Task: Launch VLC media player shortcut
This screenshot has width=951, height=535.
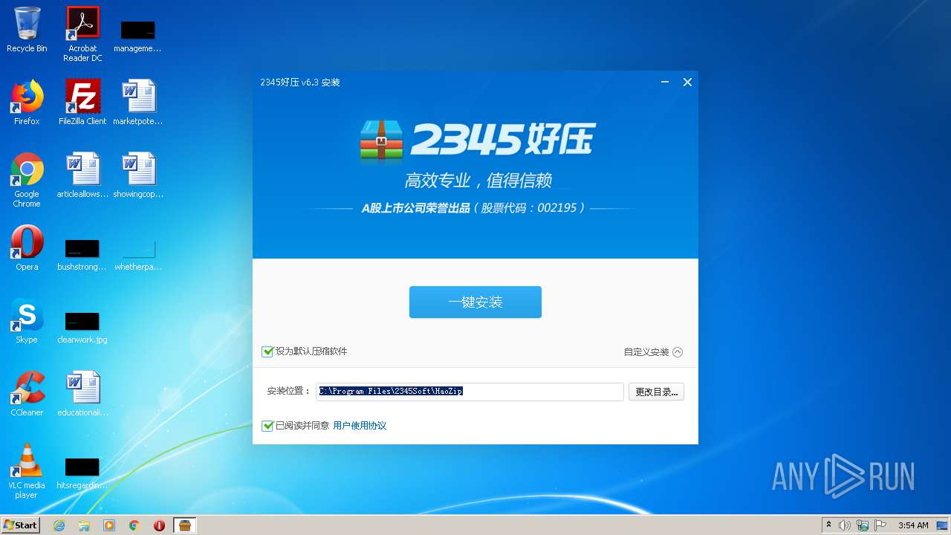Action: tap(27, 471)
